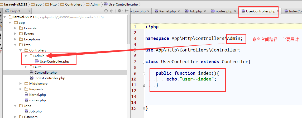Click the fold marker beside class UserController

click(144, 62)
